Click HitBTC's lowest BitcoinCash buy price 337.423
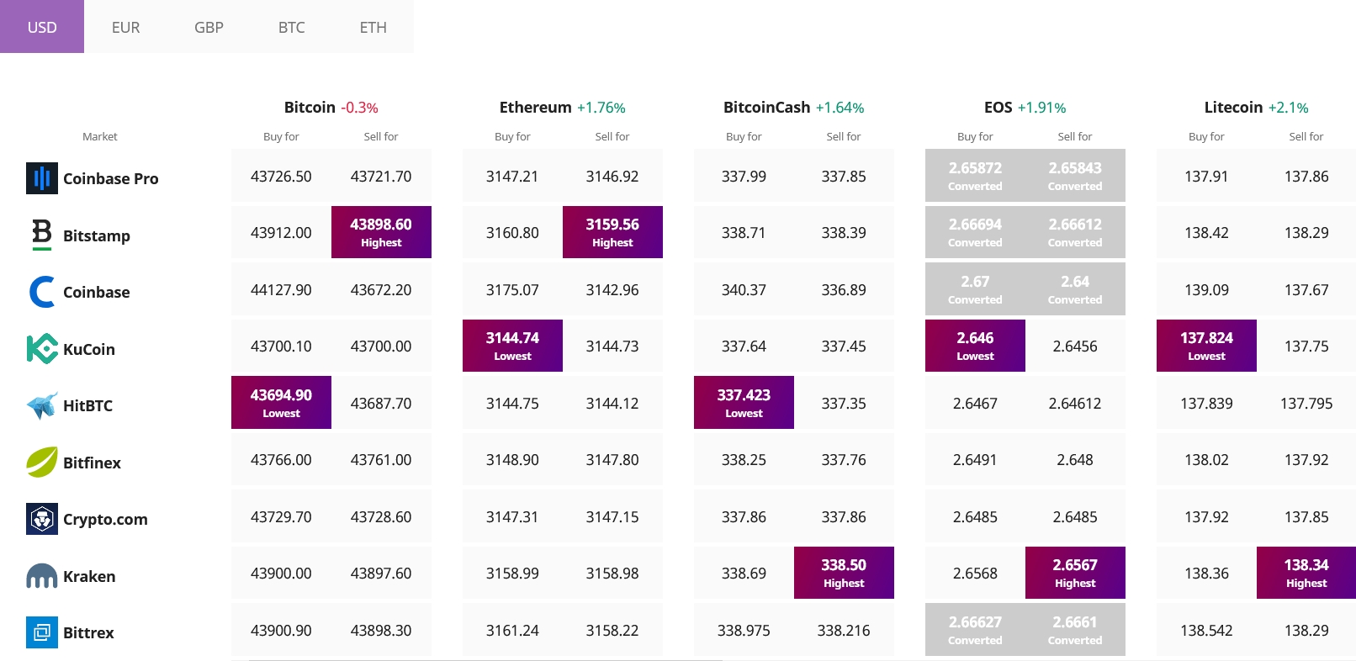Image resolution: width=1356 pixels, height=661 pixels. click(744, 403)
